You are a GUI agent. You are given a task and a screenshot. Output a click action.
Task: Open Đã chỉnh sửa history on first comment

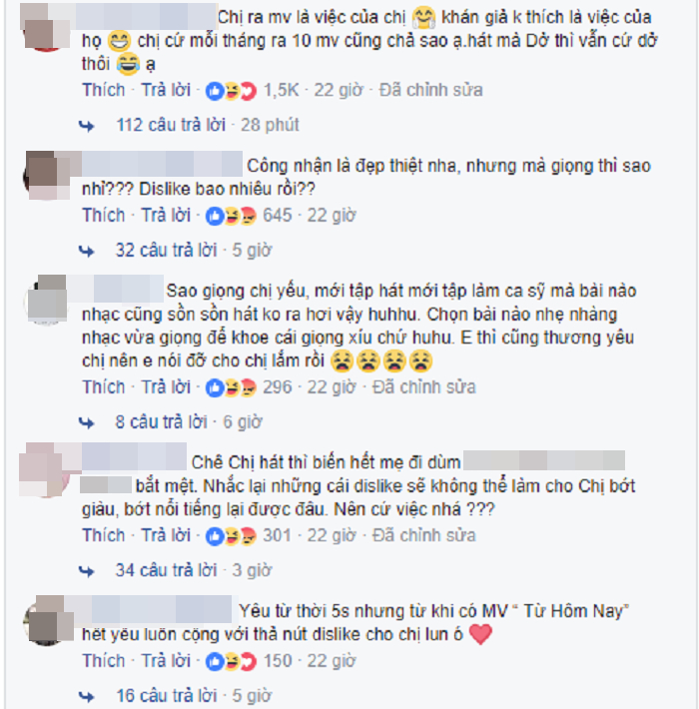[x=430, y=90]
